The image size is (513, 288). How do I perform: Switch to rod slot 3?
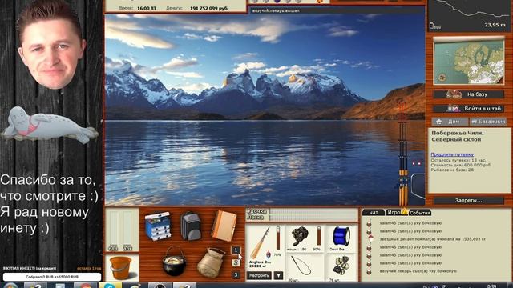point(236,275)
